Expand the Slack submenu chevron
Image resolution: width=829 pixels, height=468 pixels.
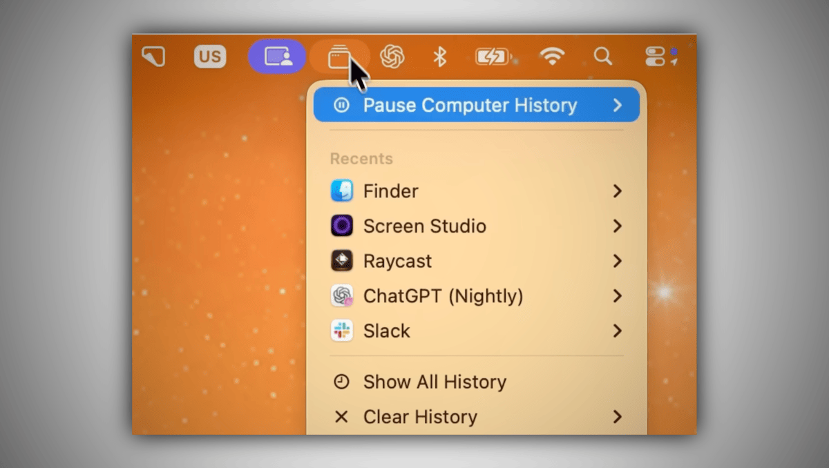(618, 331)
